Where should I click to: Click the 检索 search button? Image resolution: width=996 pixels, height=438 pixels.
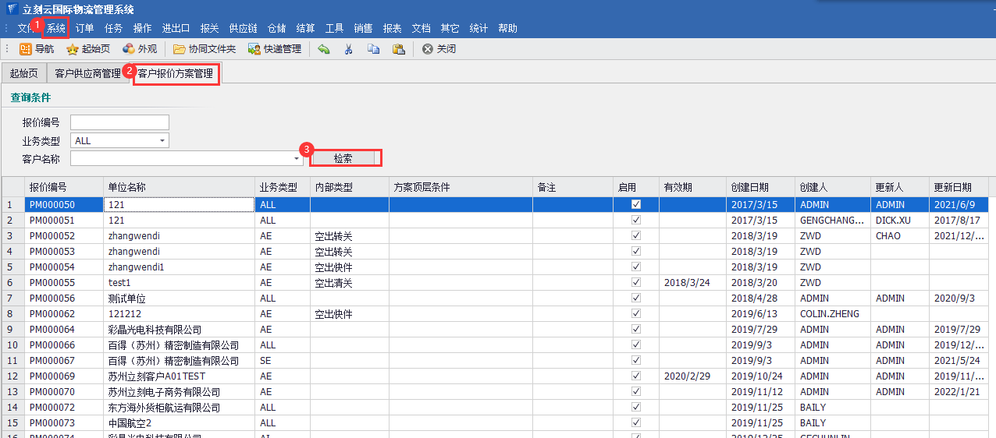tap(343, 158)
